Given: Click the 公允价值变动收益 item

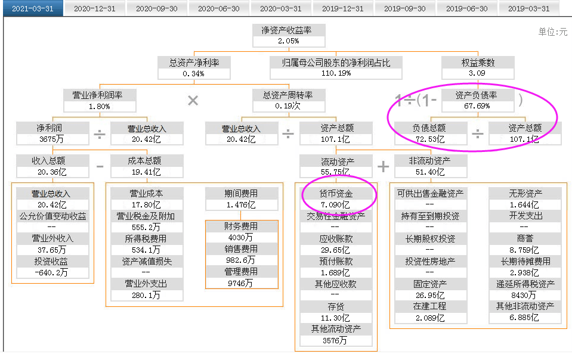Looking at the screenshot, I should 52,222.
